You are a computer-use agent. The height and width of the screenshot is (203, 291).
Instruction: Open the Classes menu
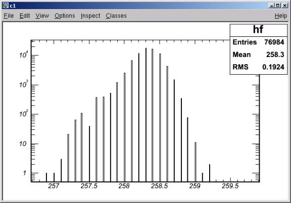pyautogui.click(x=116, y=16)
